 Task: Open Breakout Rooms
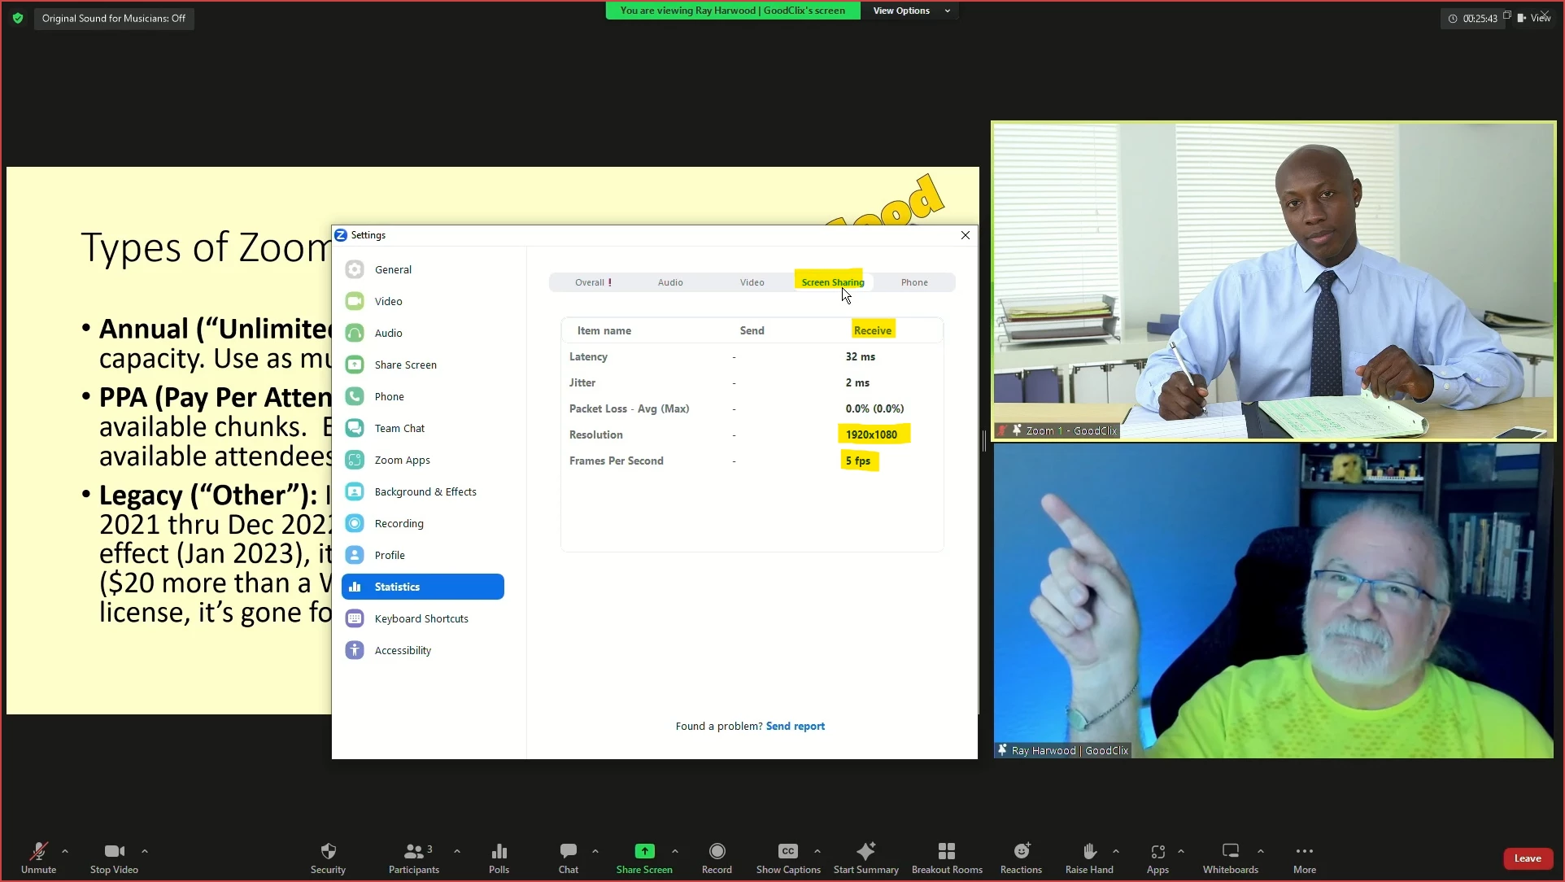[946, 851]
